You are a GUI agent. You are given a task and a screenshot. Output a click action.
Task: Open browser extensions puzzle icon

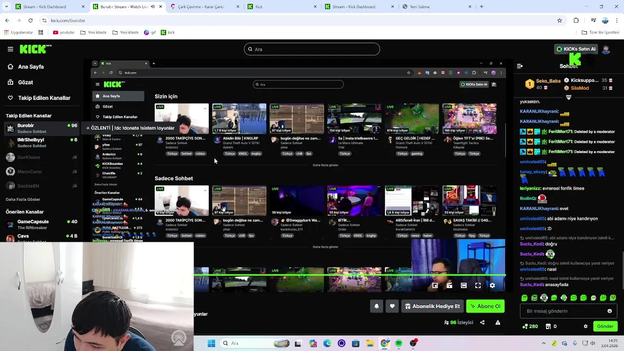pos(576,20)
